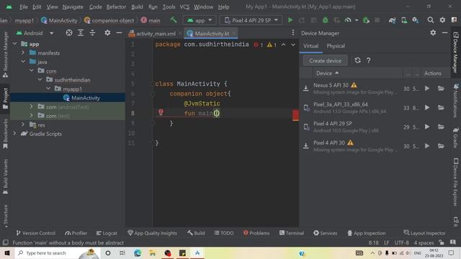Open the app run configuration dropdown
This screenshot has width=461, height=259.
[x=200, y=20]
